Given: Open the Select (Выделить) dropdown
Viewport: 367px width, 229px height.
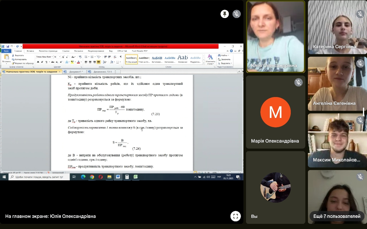Looking at the screenshot, I should point(225,63).
